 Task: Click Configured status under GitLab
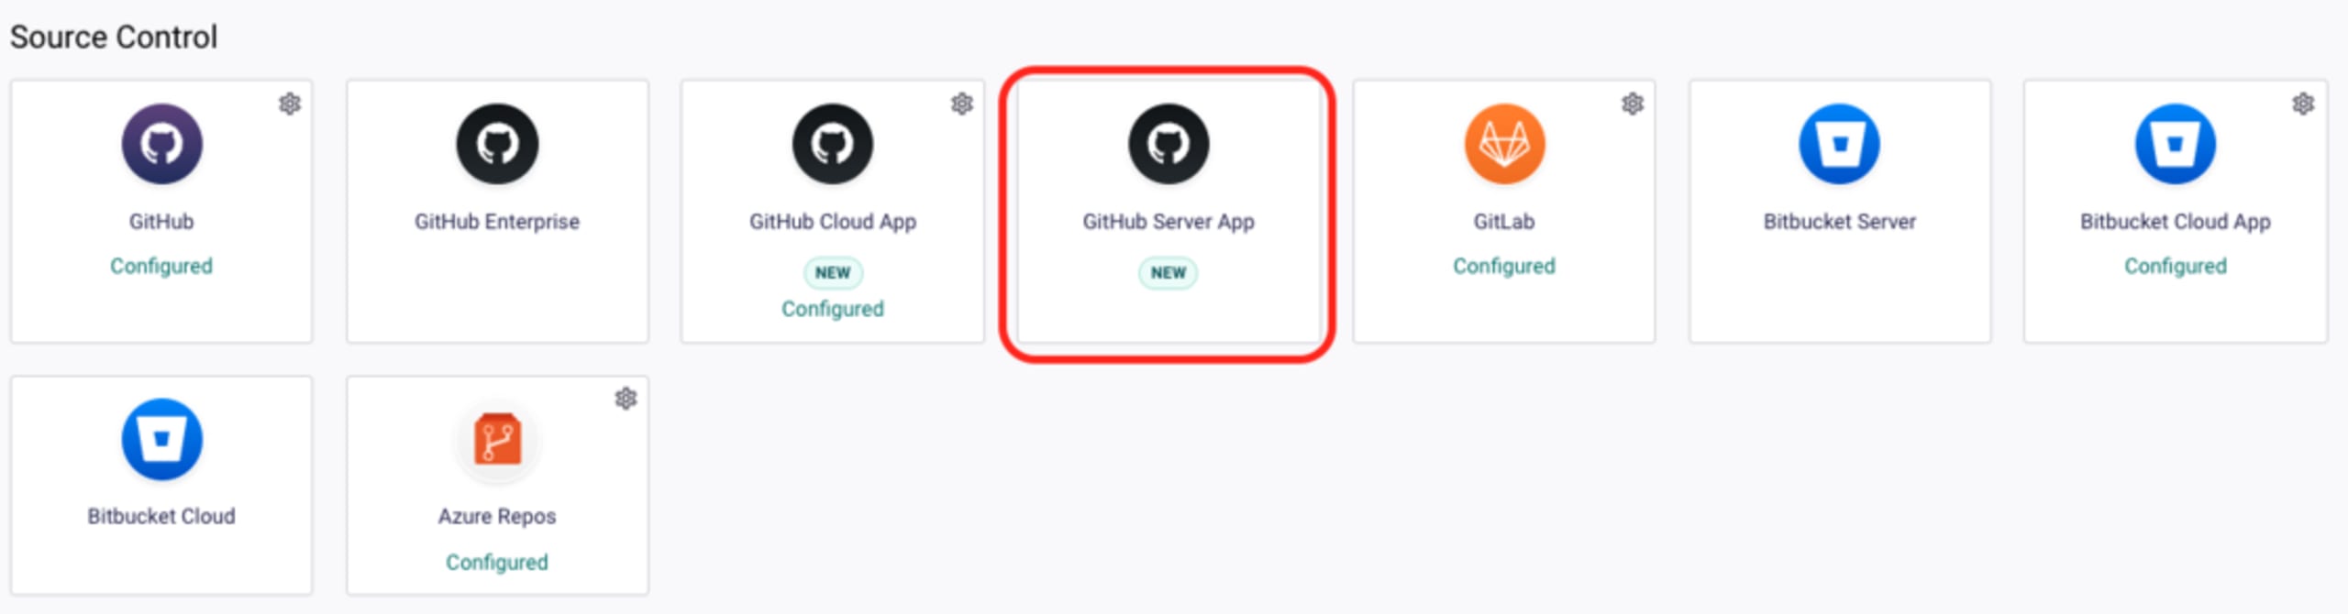click(x=1504, y=266)
